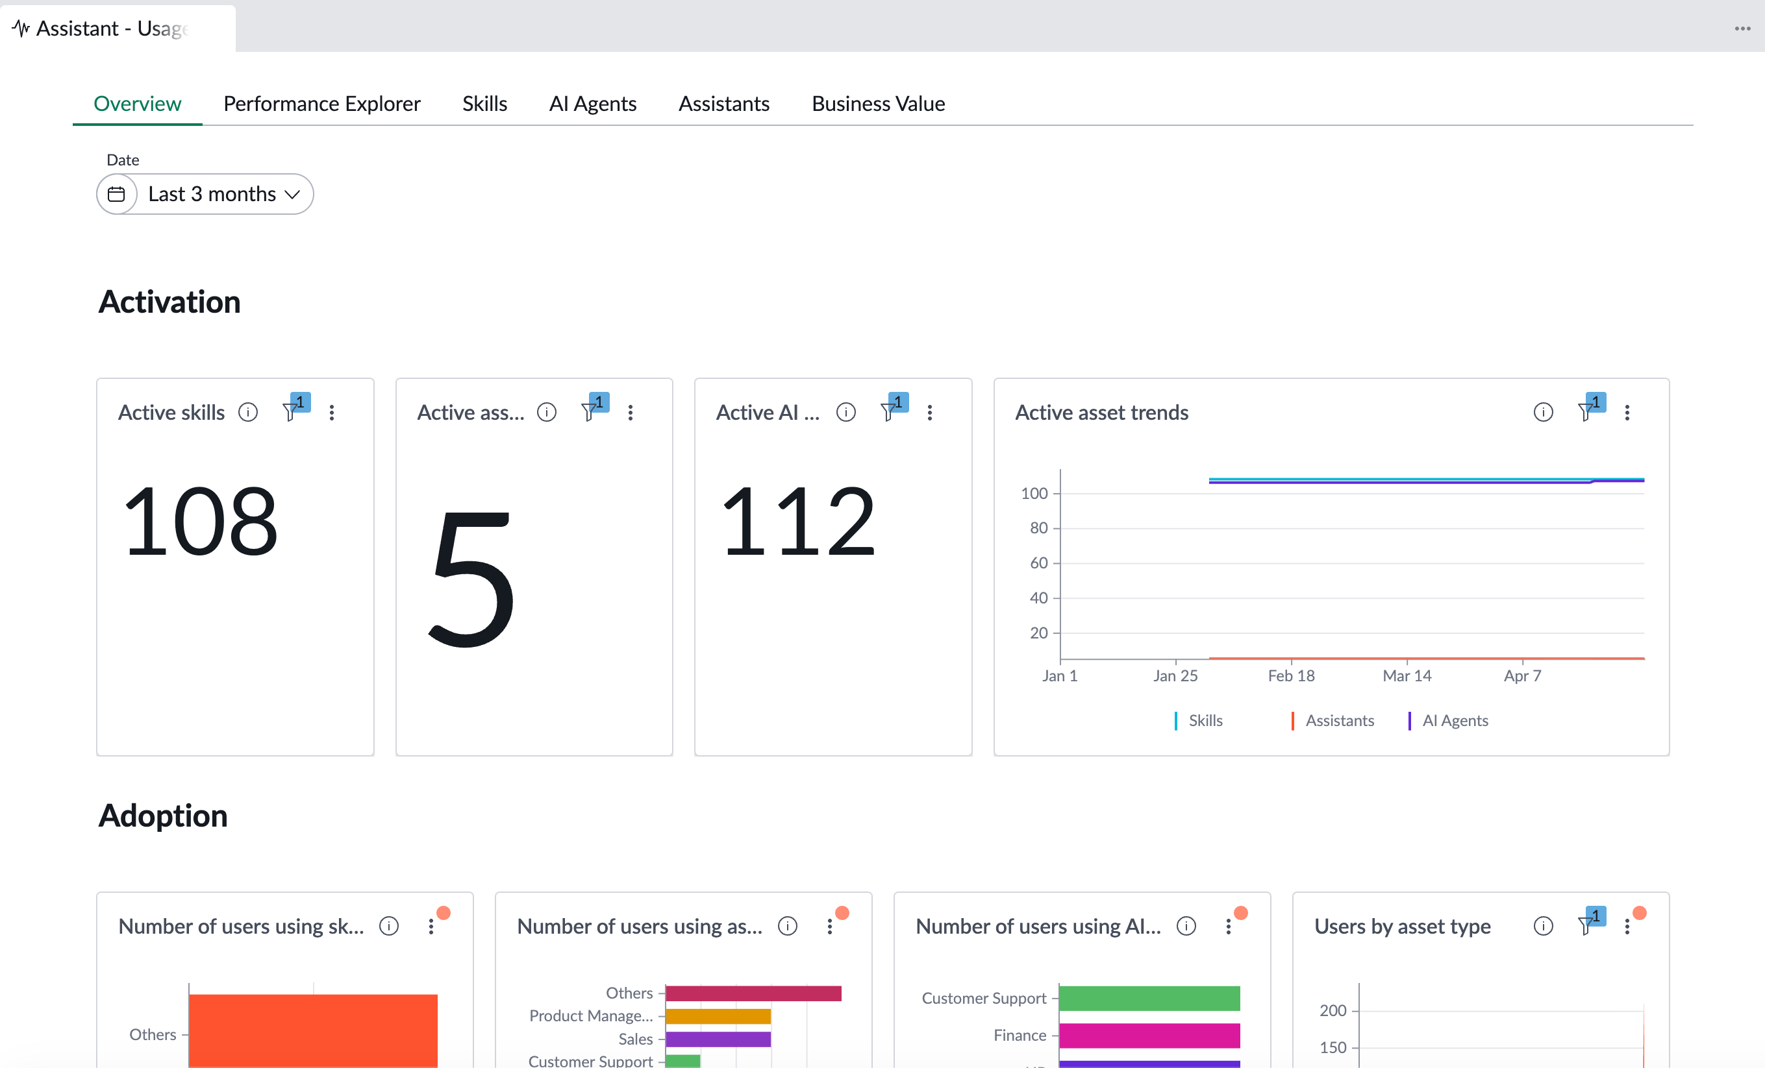Click the Adoption section heading
The image size is (1765, 1068).
(162, 816)
